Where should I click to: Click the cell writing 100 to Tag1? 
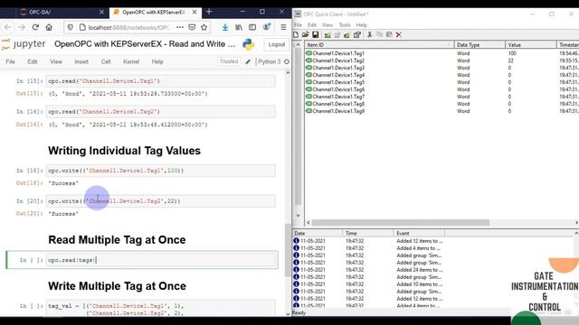161,171
